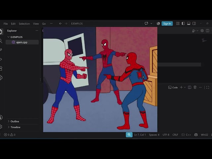Open the Copilot chat icon
The width and height of the screenshot is (212, 159).
pyautogui.click(x=146, y=24)
